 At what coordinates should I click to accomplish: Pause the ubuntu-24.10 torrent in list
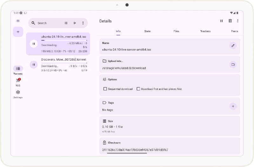[34, 43]
